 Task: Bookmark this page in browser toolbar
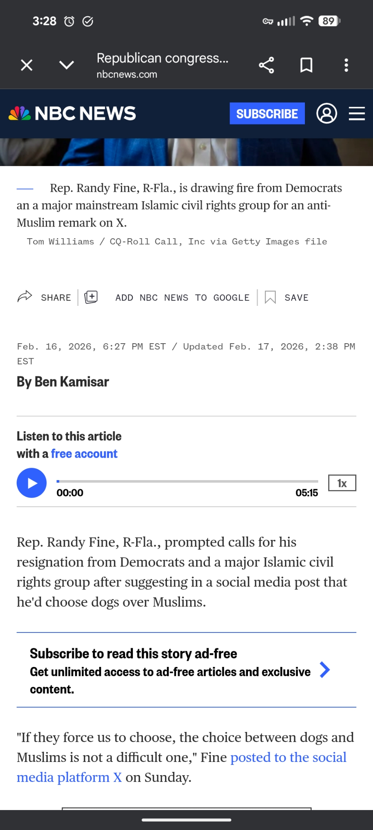pyautogui.click(x=306, y=65)
